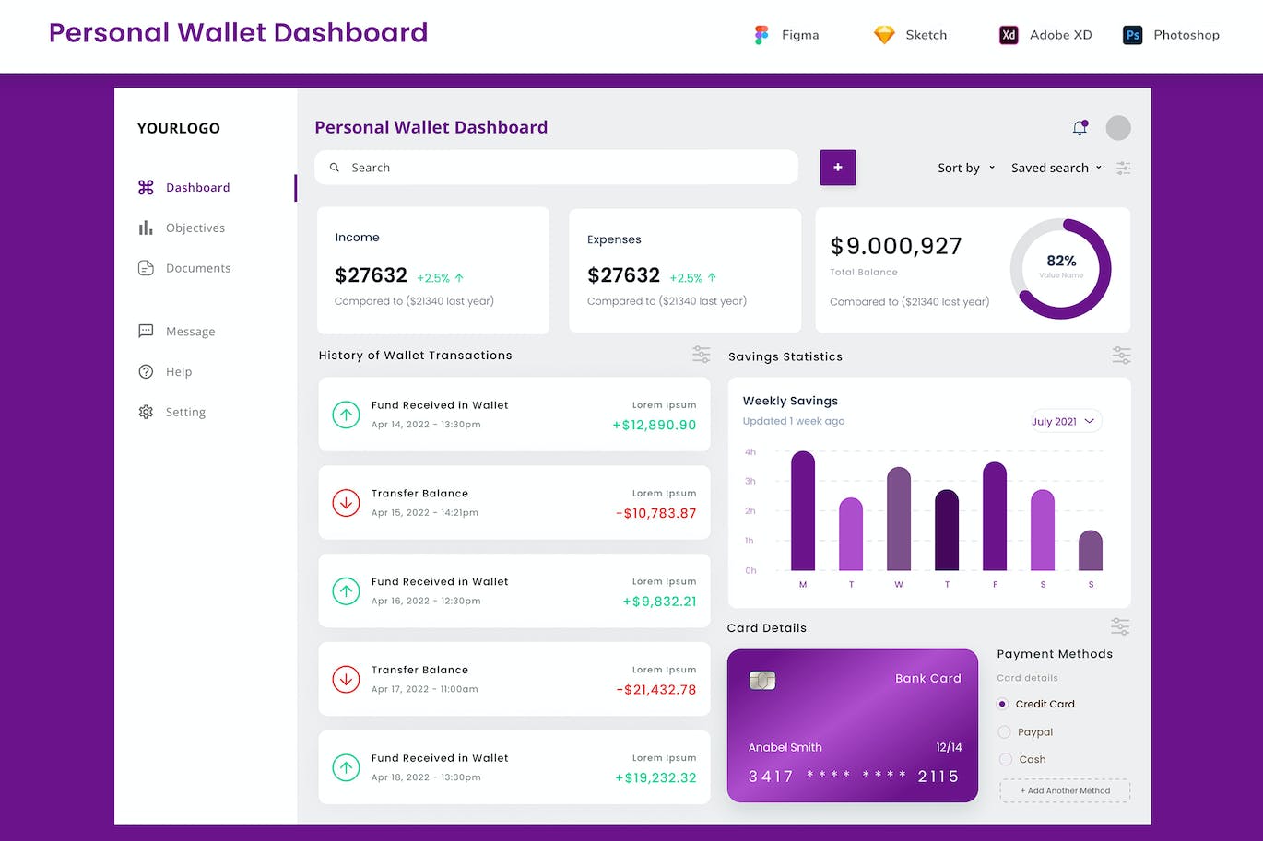Screen dimensions: 1263x841
Task: Click the chip icon on the Bank Card
Action: [762, 681]
